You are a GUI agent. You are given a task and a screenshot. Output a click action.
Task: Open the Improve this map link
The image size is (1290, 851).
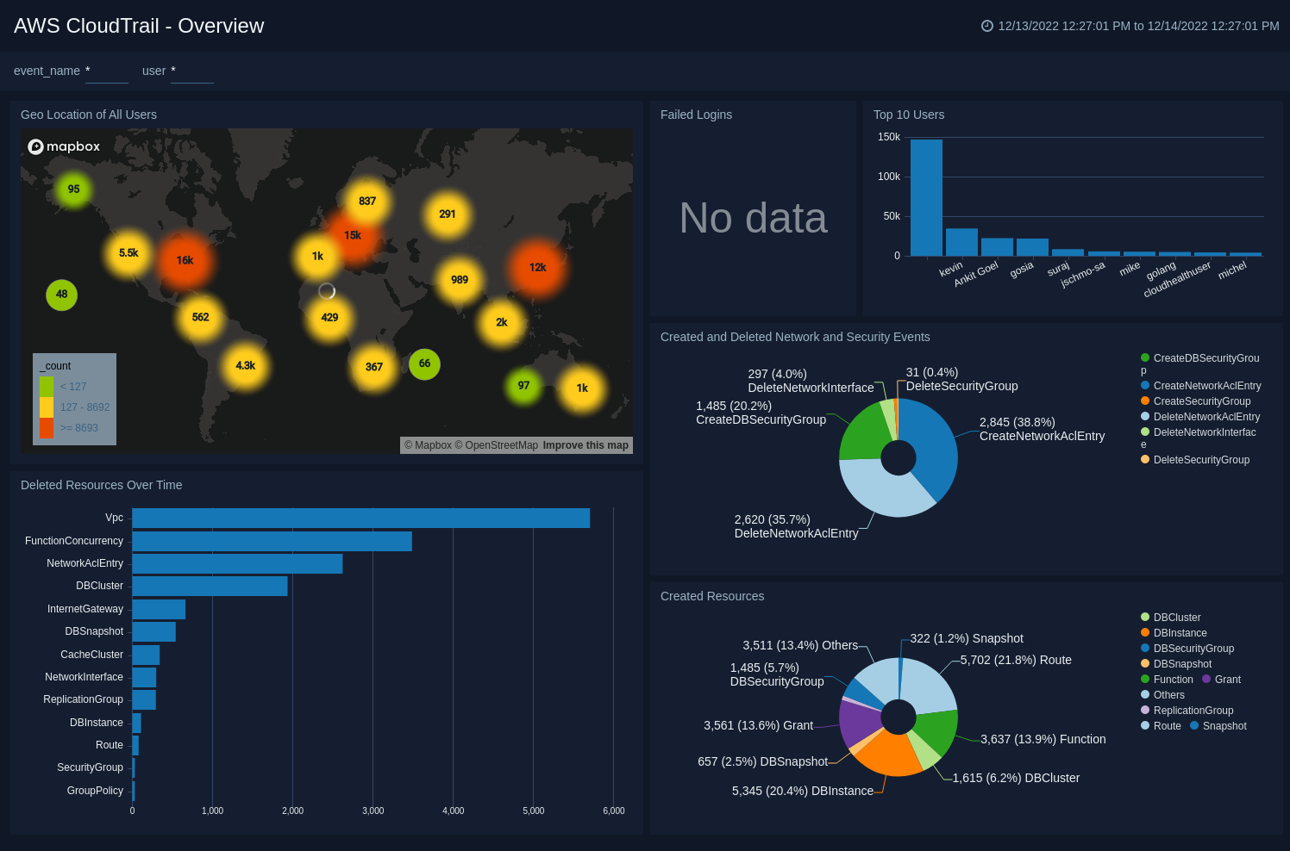[586, 445]
